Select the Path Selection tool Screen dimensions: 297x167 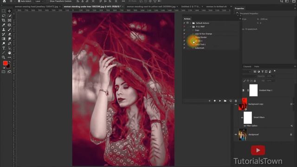(9, 48)
